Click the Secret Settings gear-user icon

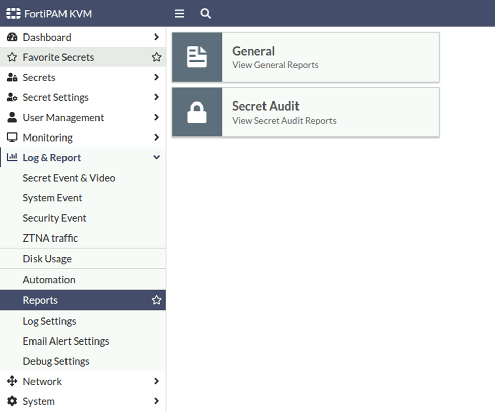(12, 97)
